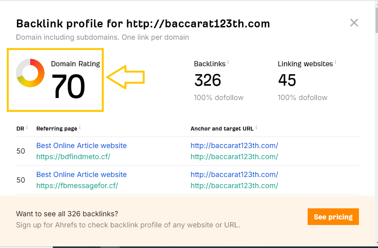This screenshot has height=248, width=378.
Task: Open the https://fbmessagefor.cf/ referring page link
Action: point(77,186)
